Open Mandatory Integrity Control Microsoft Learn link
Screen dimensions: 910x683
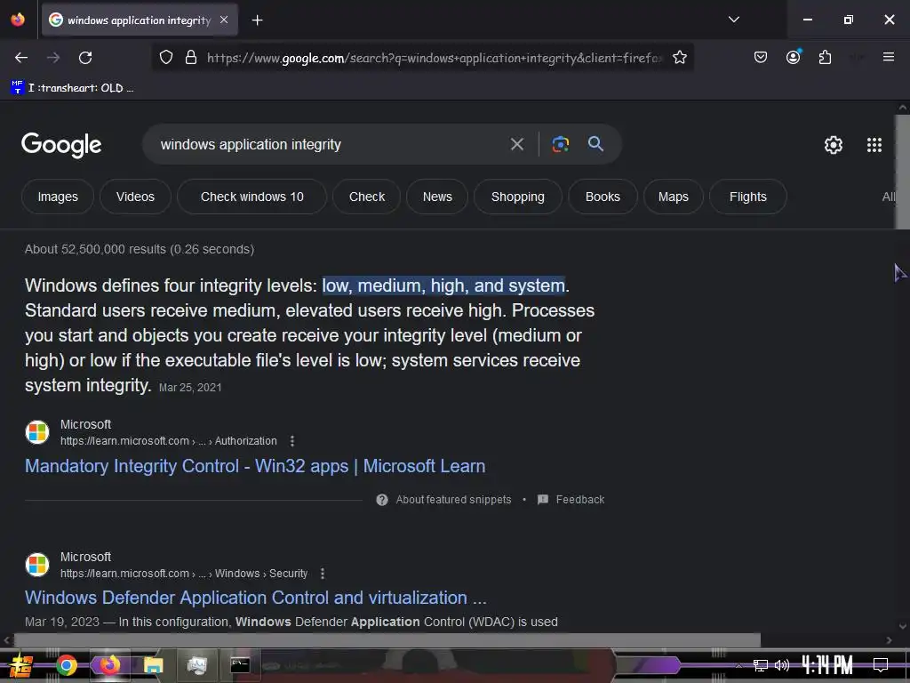coord(255,466)
